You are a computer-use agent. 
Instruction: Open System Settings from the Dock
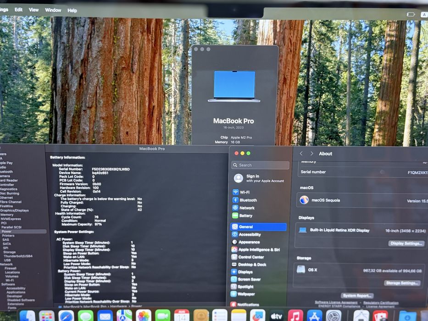coord(334,316)
